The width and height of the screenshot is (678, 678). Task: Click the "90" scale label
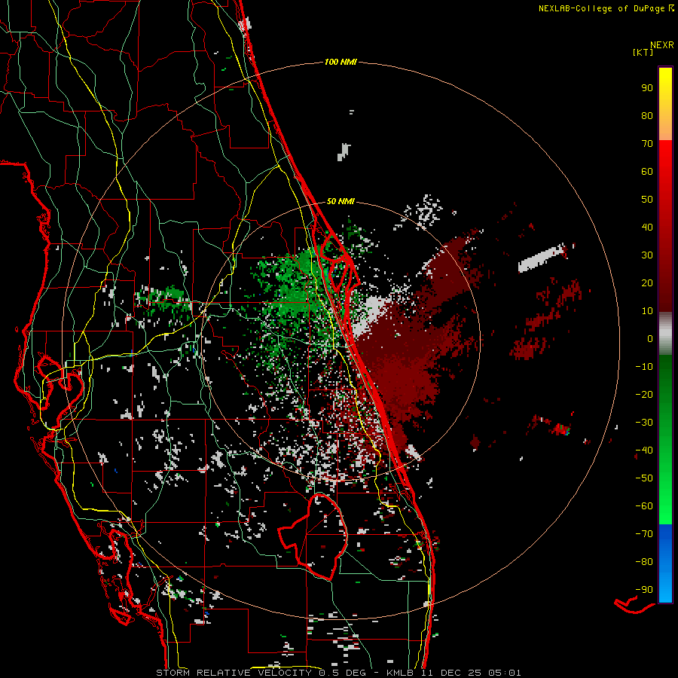point(647,88)
